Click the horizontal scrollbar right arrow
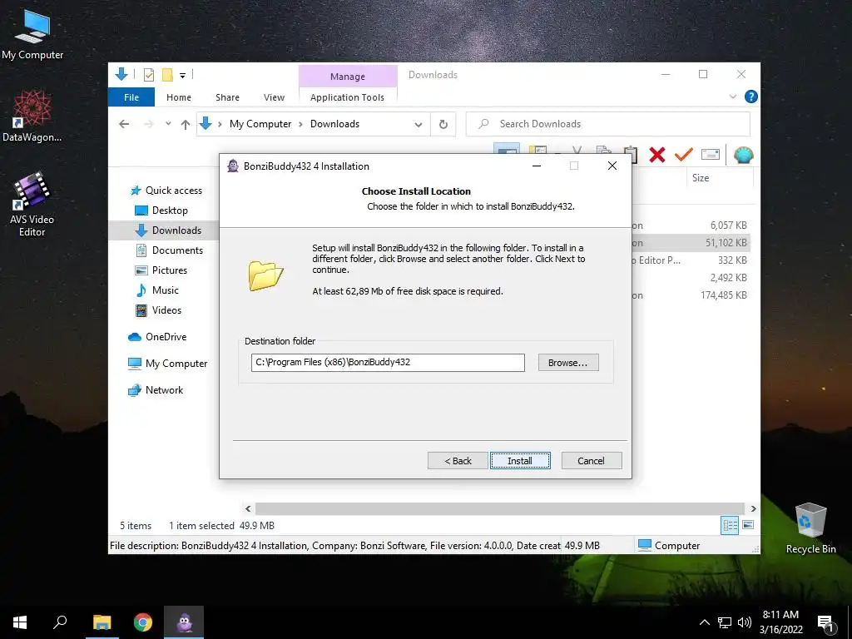The height and width of the screenshot is (639, 852). click(753, 508)
